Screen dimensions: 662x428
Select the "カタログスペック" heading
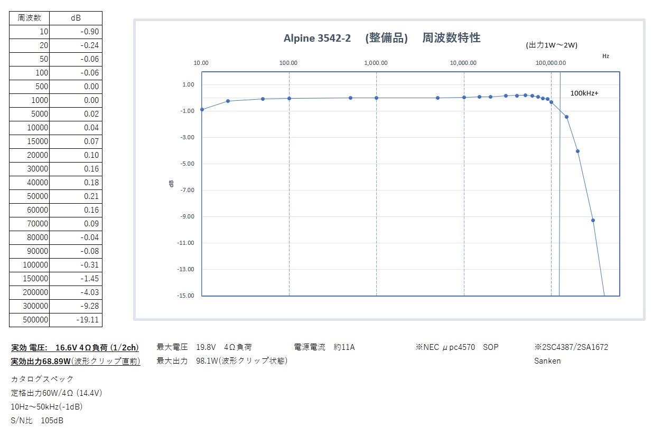tap(42, 379)
